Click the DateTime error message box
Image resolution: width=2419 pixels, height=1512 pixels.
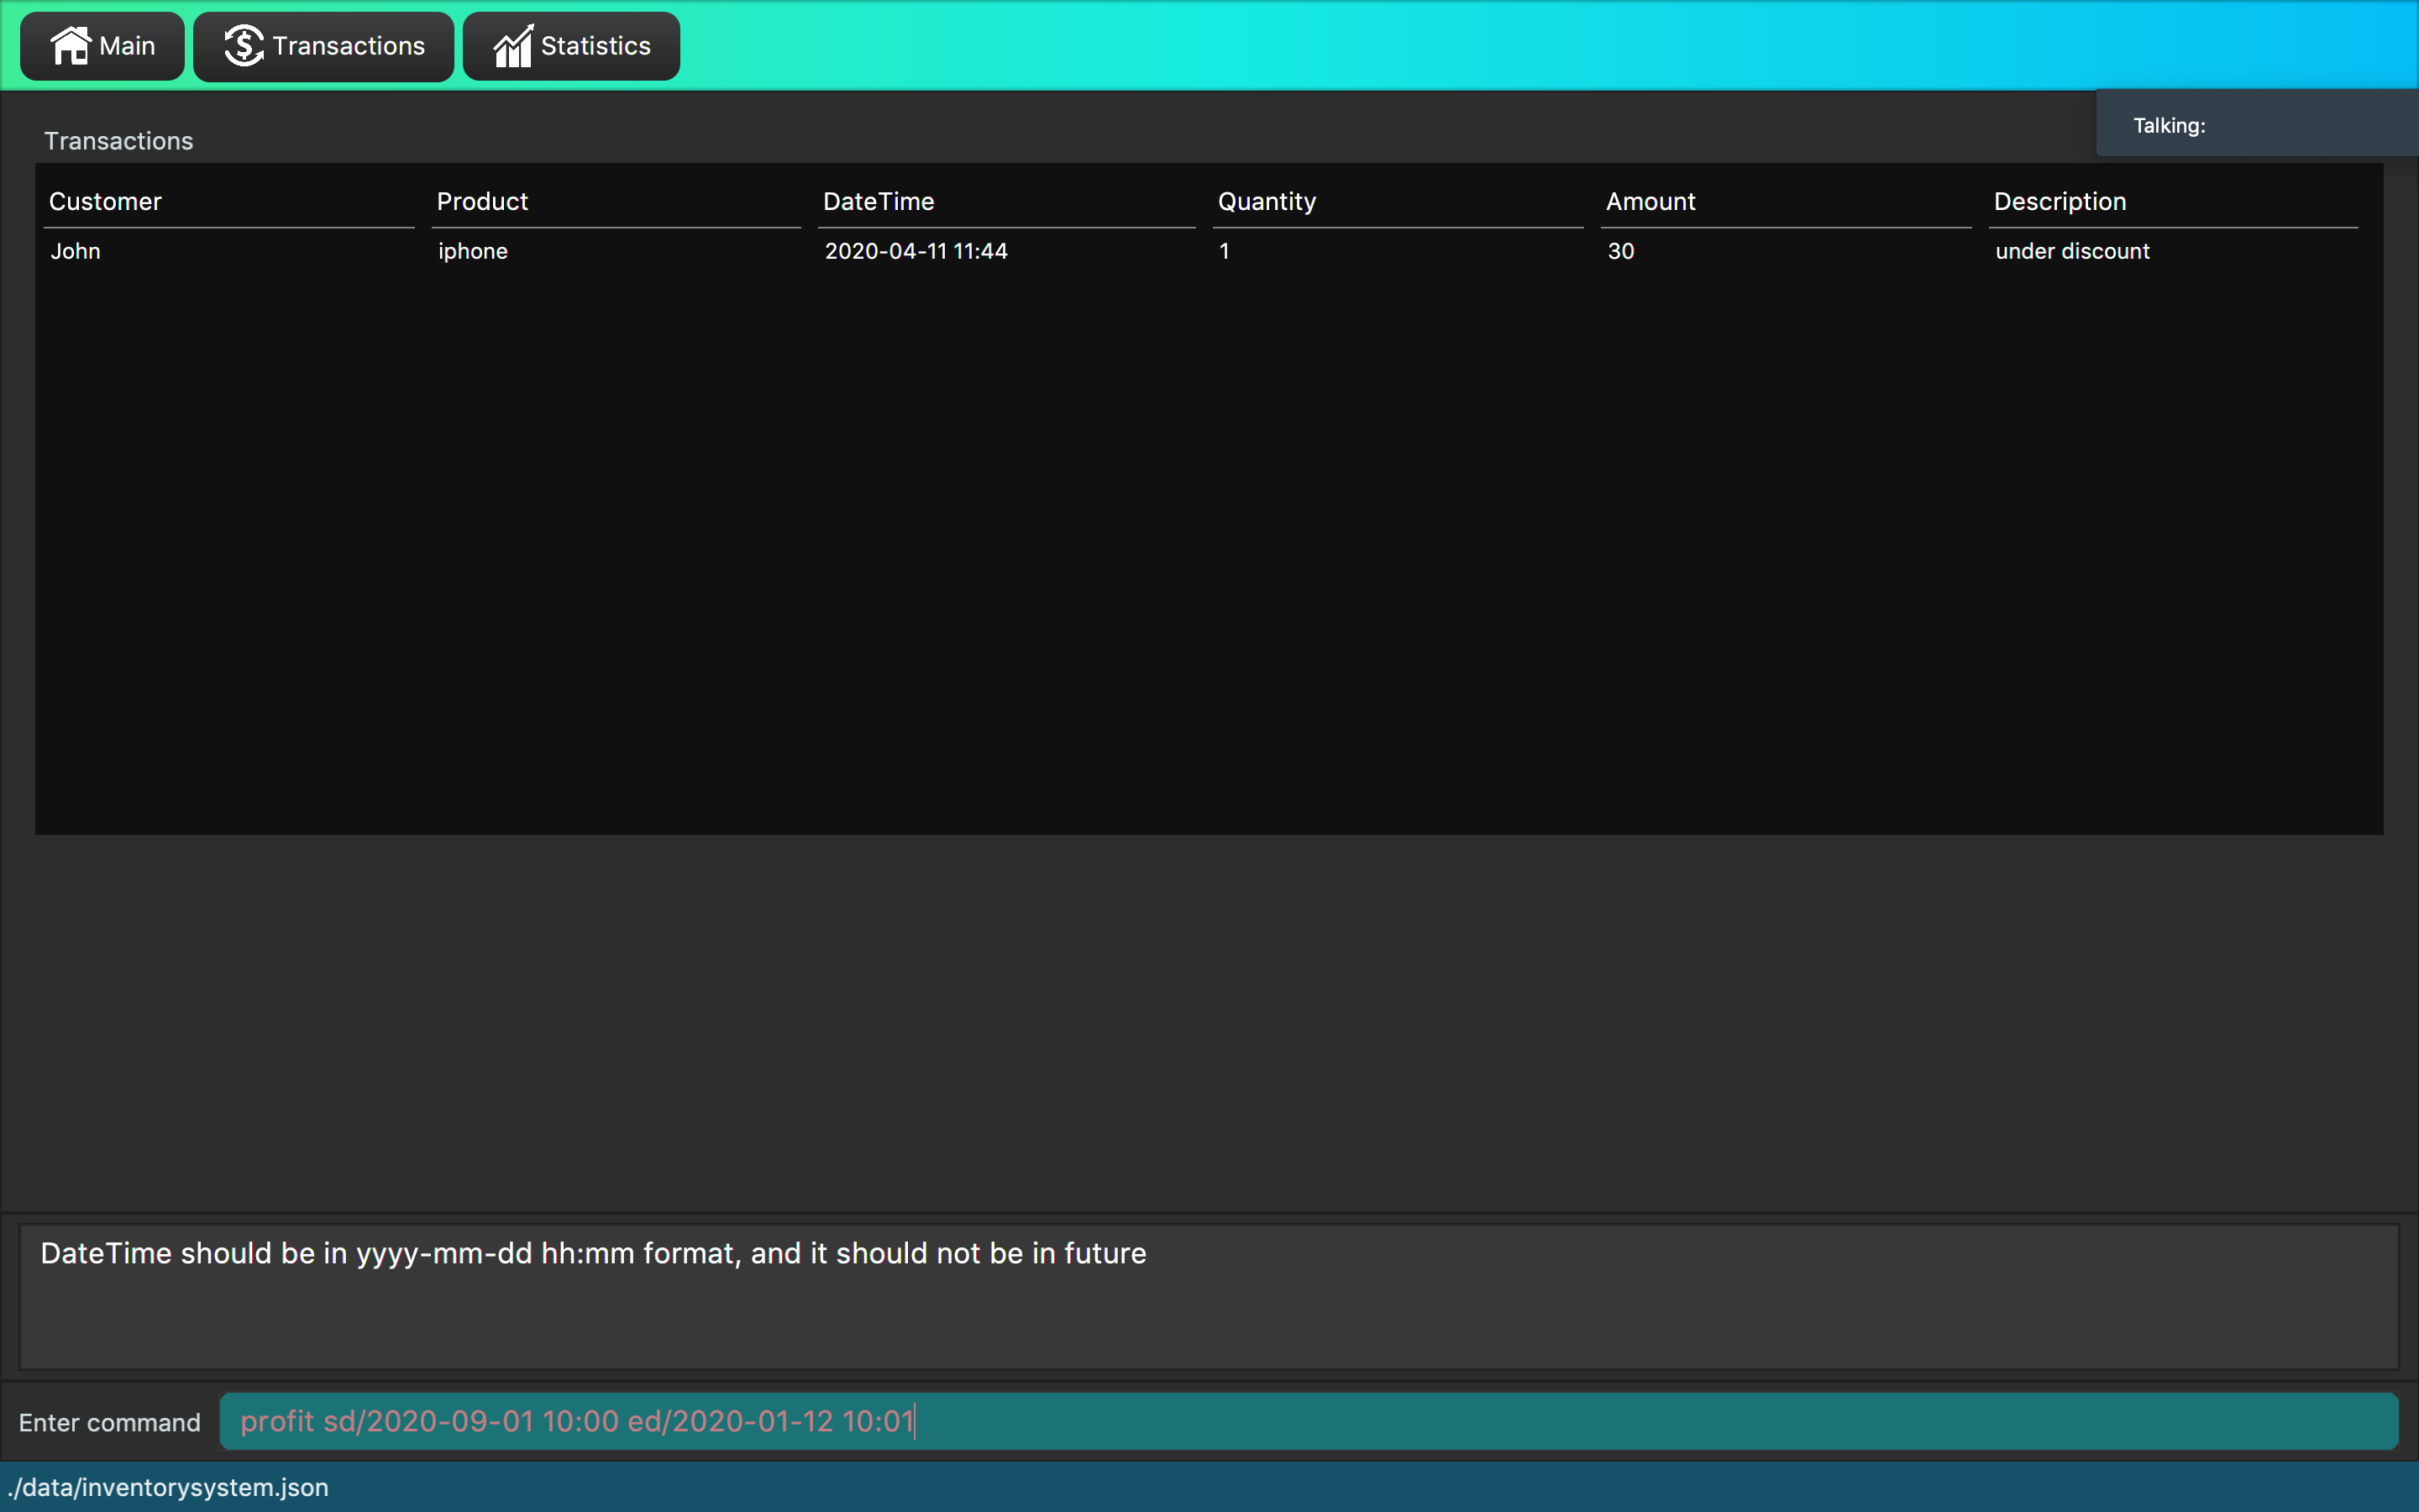[x=1208, y=1296]
